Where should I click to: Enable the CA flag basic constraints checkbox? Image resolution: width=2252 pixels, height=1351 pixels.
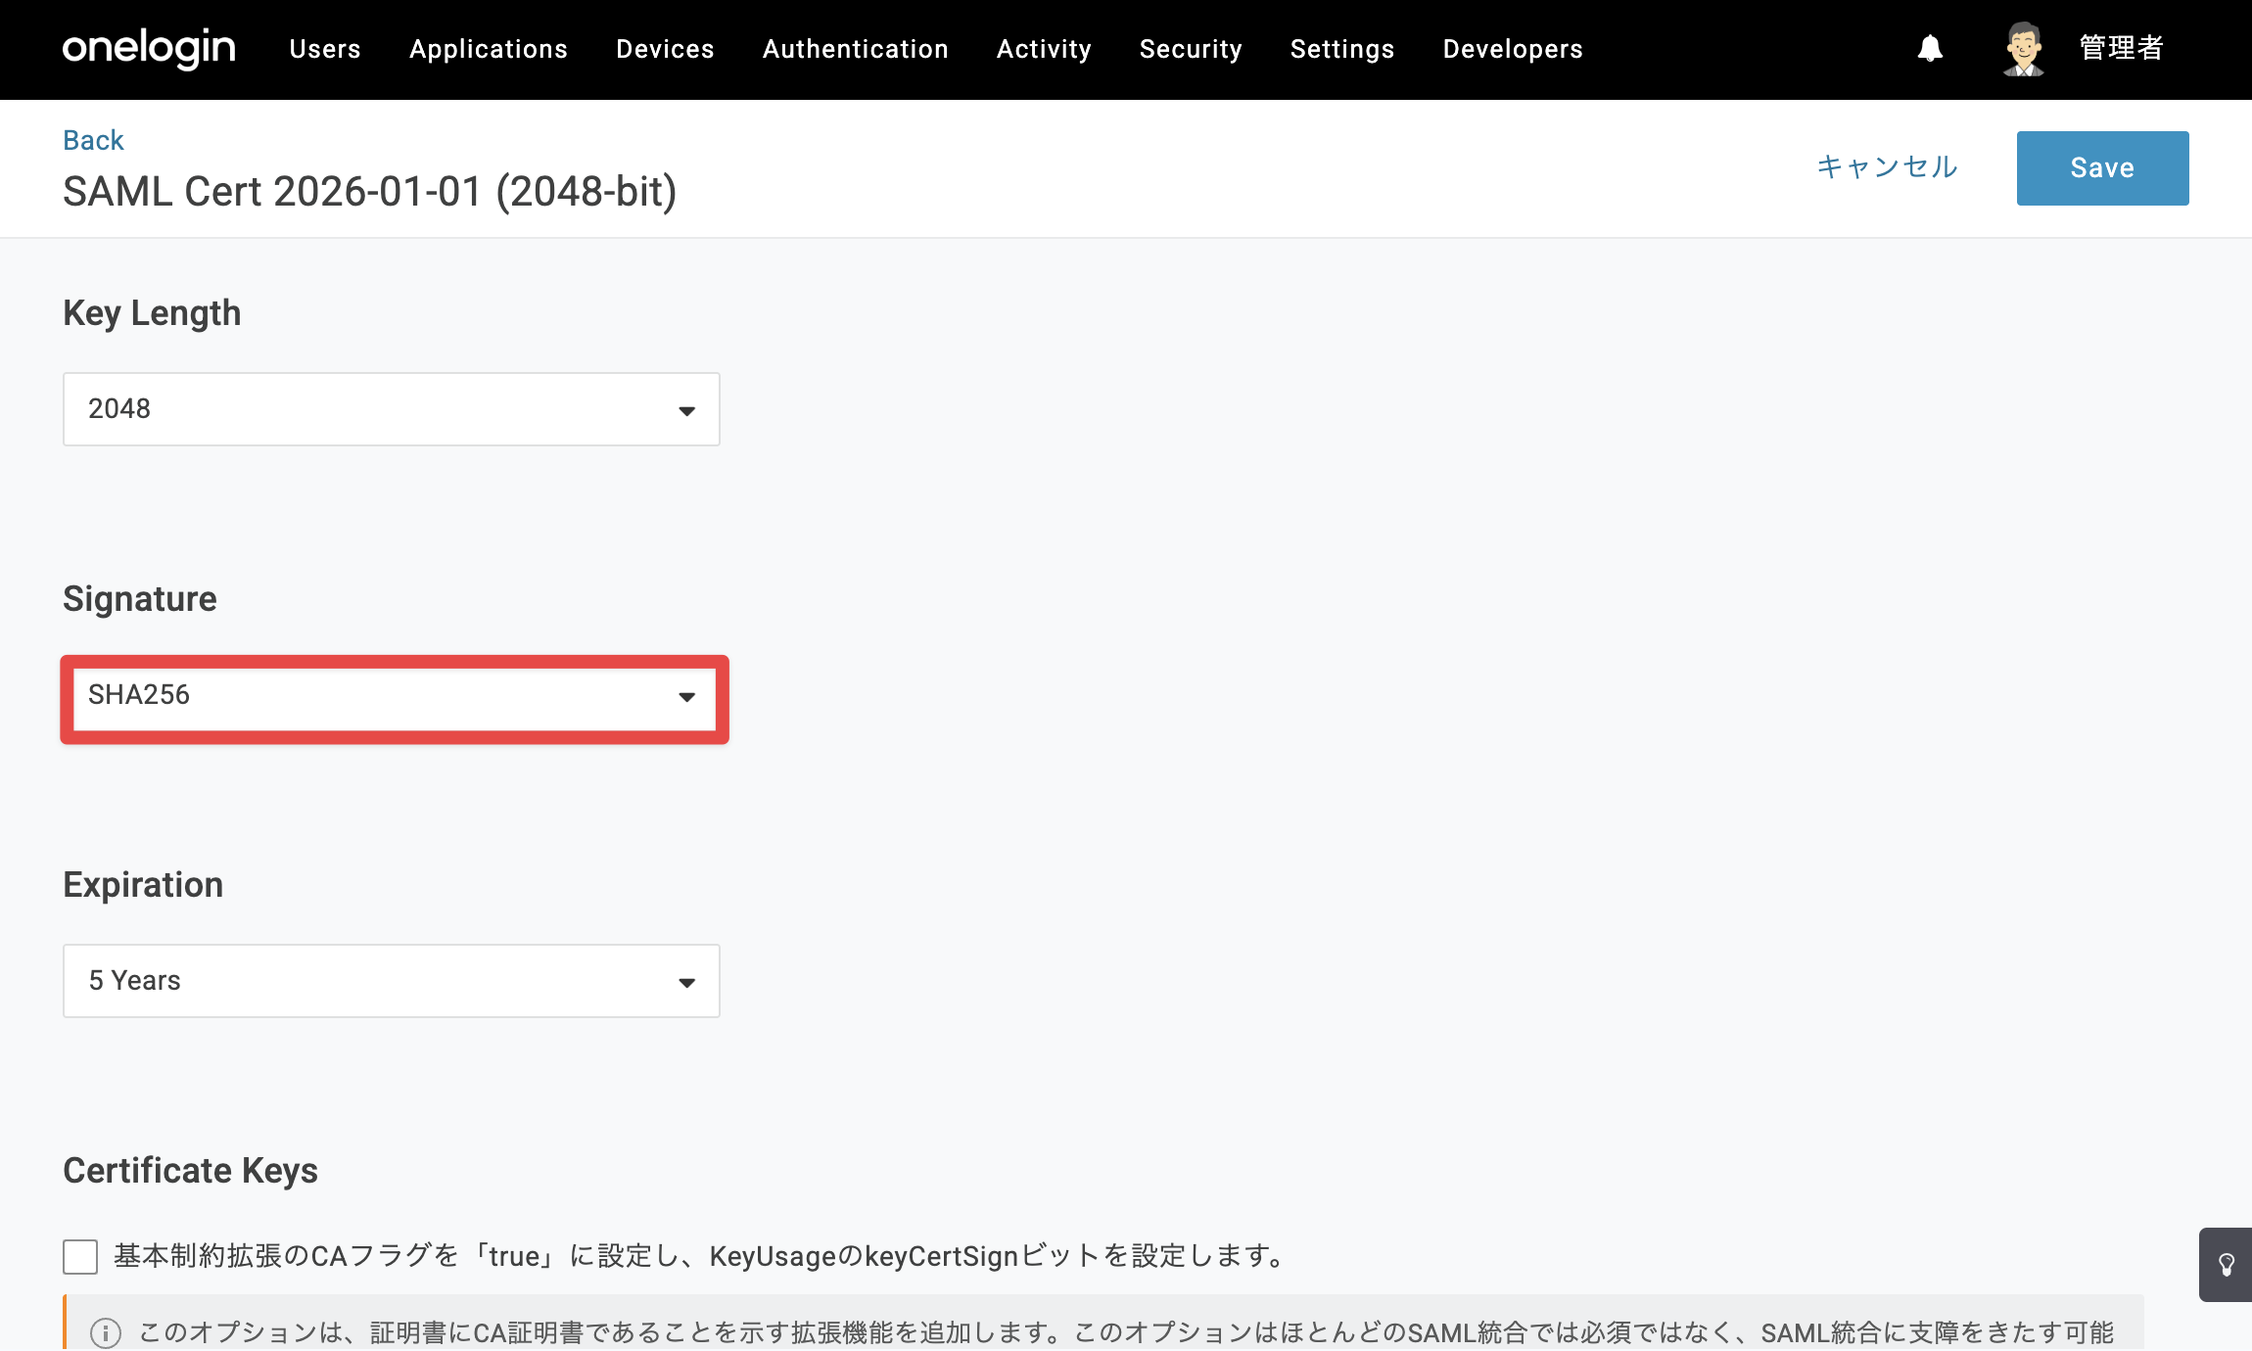click(x=80, y=1256)
